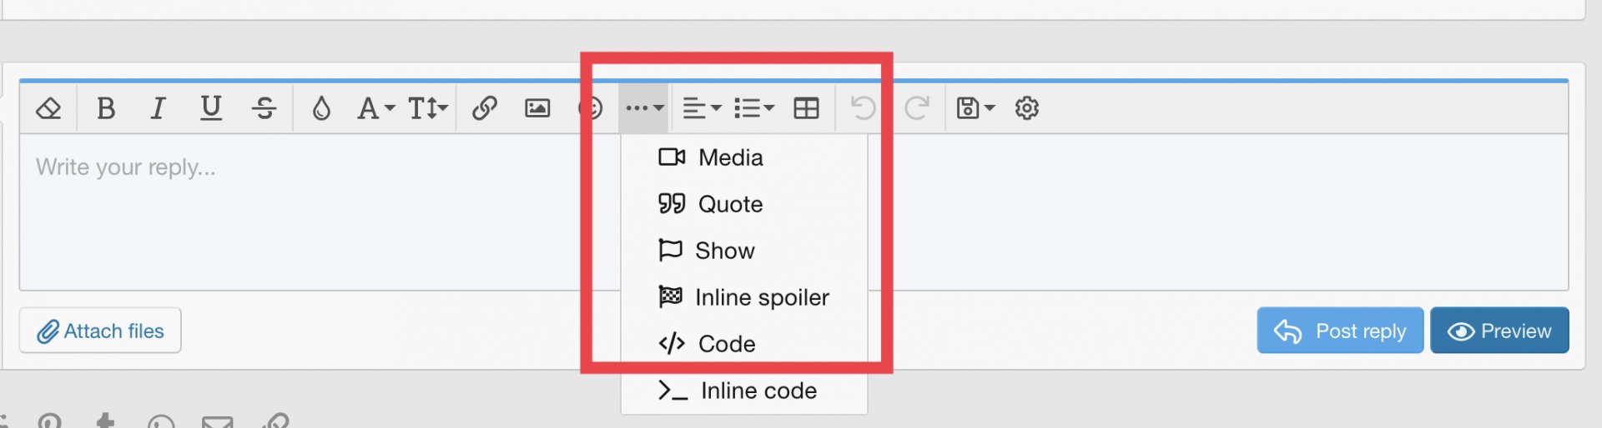Click the insert image icon

pyautogui.click(x=537, y=108)
